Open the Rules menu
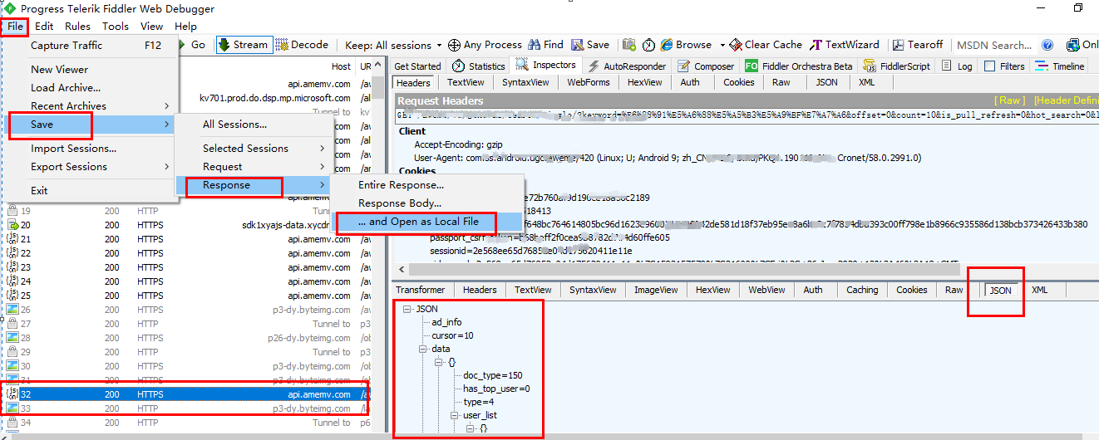The width and height of the screenshot is (1099, 440). 78,26
